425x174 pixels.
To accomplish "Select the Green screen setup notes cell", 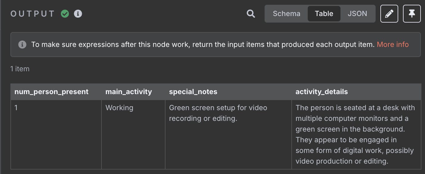I will click(228, 135).
